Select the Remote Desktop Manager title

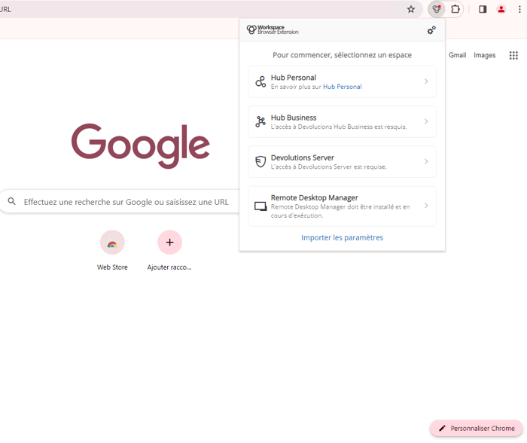click(314, 198)
